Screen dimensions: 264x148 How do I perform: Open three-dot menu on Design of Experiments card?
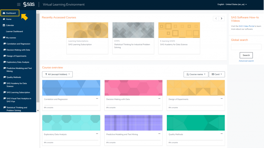tap(222, 99)
